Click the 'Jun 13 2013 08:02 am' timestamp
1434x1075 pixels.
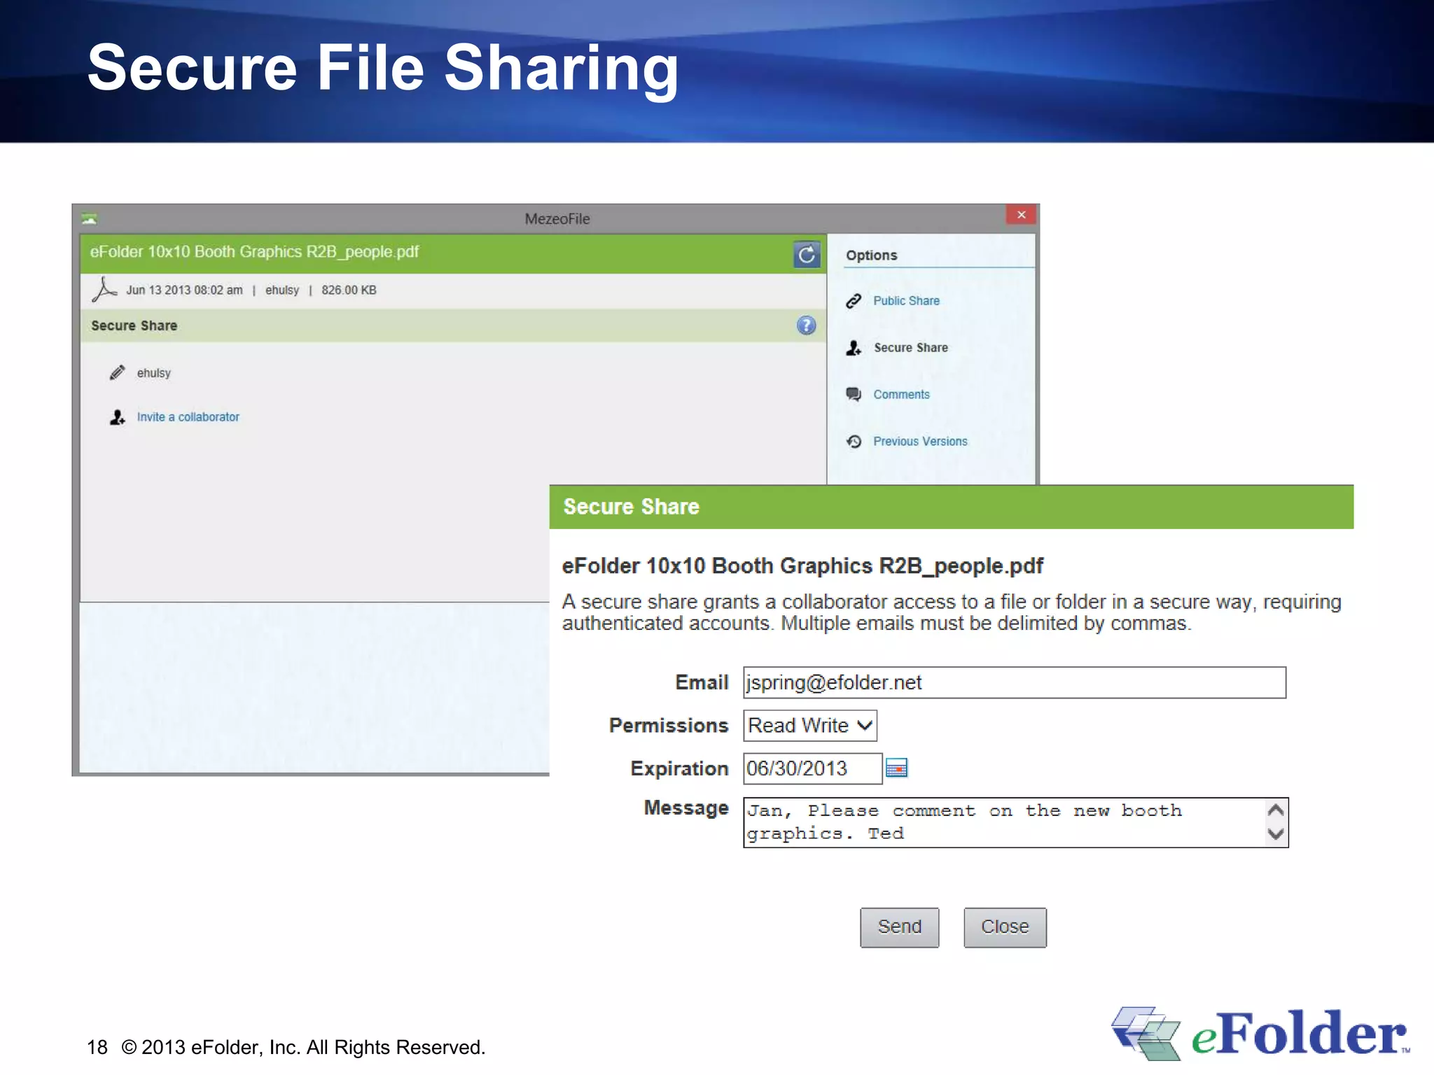[184, 290]
